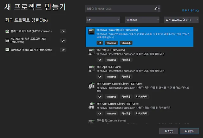
Task: Select WPF User Control Library (.NET Core) title
Action: (118, 104)
